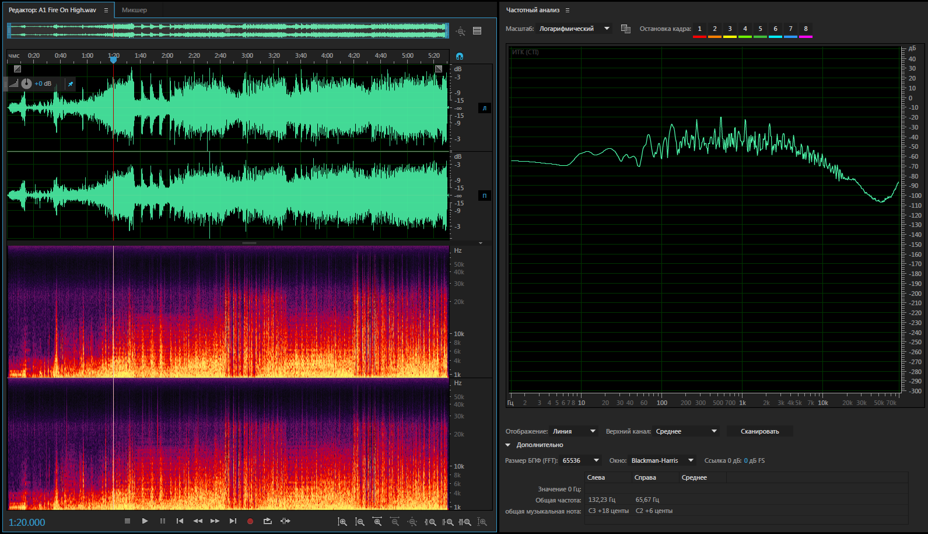Click the red Record button
This screenshot has height=534, width=928.
pyautogui.click(x=250, y=521)
